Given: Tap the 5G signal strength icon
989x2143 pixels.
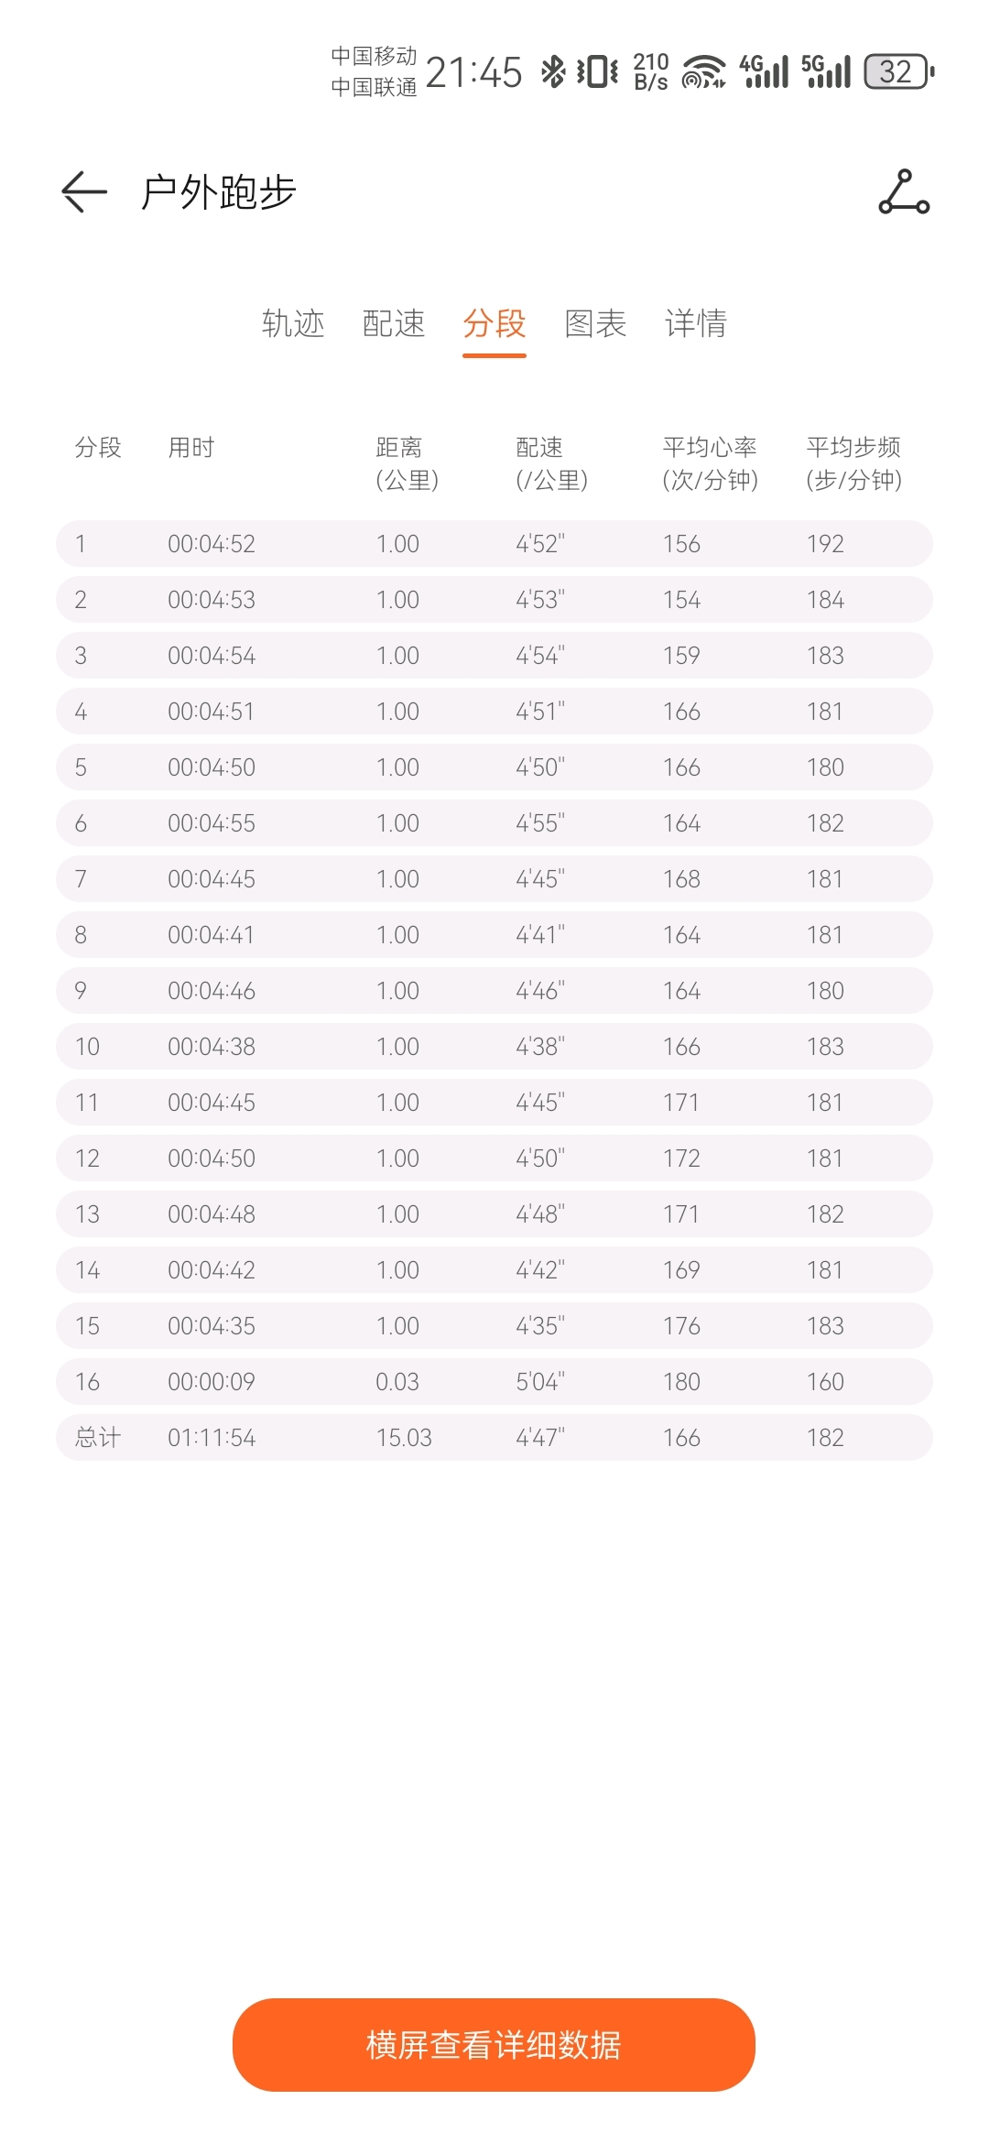Looking at the screenshot, I should tap(826, 71).
